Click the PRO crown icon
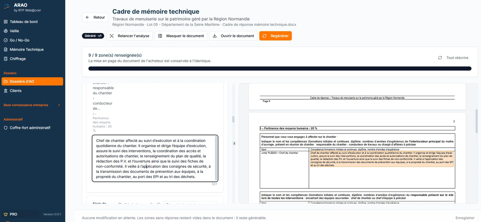481x222 pixels. point(6,214)
